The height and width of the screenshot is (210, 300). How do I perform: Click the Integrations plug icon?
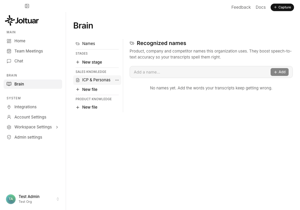pos(9,107)
